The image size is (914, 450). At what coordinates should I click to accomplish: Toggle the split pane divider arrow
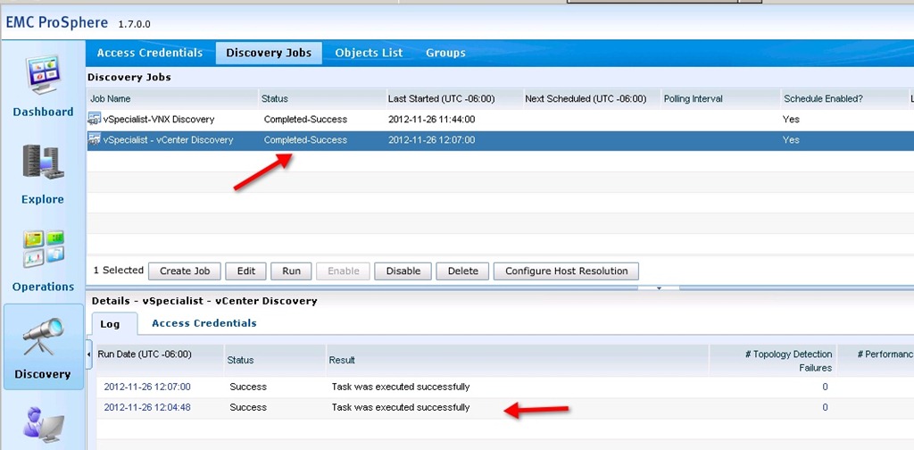[660, 288]
